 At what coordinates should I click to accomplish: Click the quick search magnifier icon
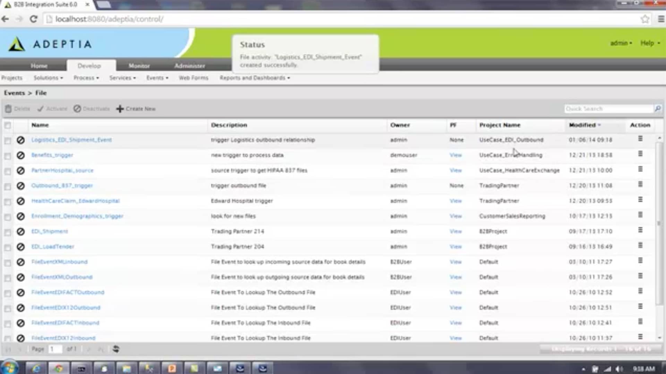click(657, 109)
